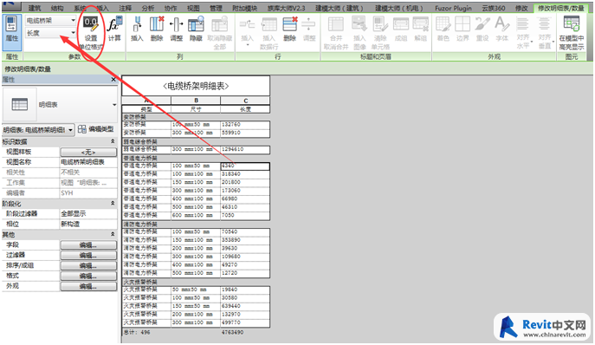Click the length cell 639440
Image resolution: width=595 pixels, height=345 pixels.
click(x=245, y=306)
